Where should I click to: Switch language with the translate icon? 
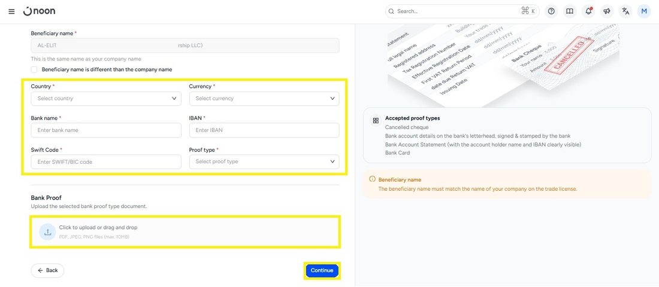pyautogui.click(x=625, y=11)
